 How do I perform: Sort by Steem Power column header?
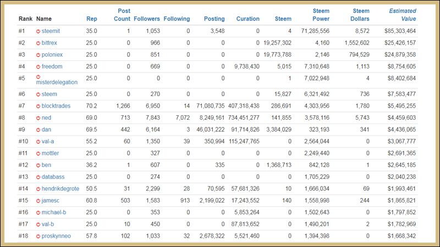321,15
